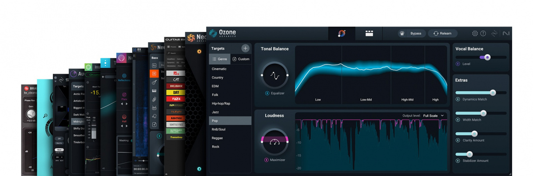The image size is (533, 176).
Task: Choose the Jazz genre target
Action: [230, 112]
